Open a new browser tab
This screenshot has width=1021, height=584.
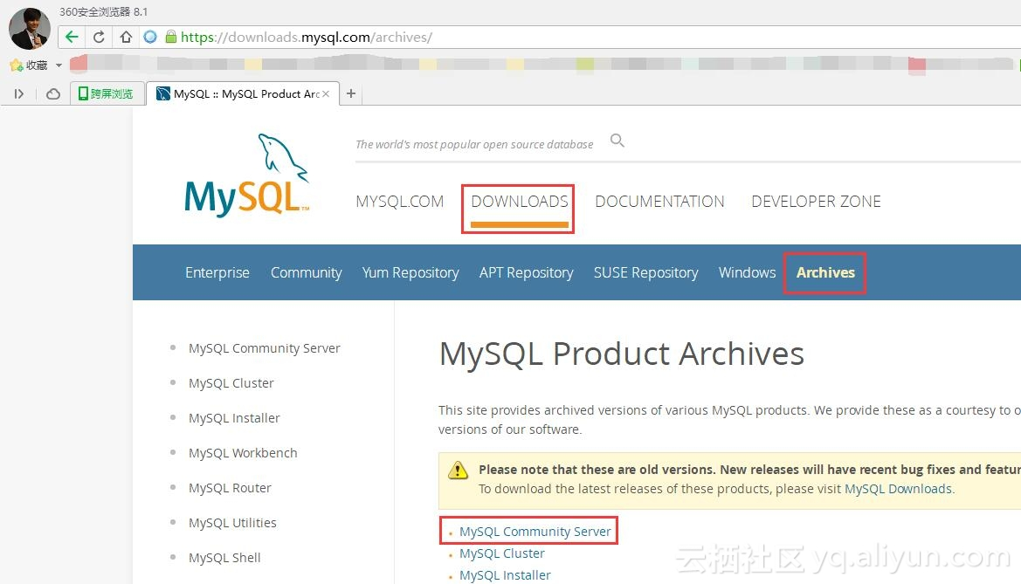point(351,93)
